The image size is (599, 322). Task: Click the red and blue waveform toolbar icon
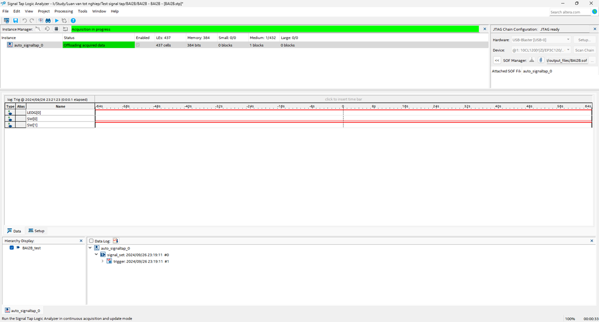coord(41,20)
